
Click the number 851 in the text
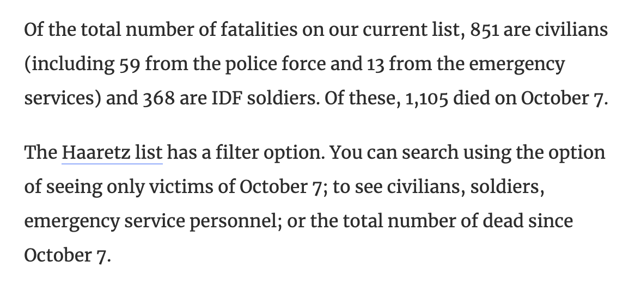481,29
